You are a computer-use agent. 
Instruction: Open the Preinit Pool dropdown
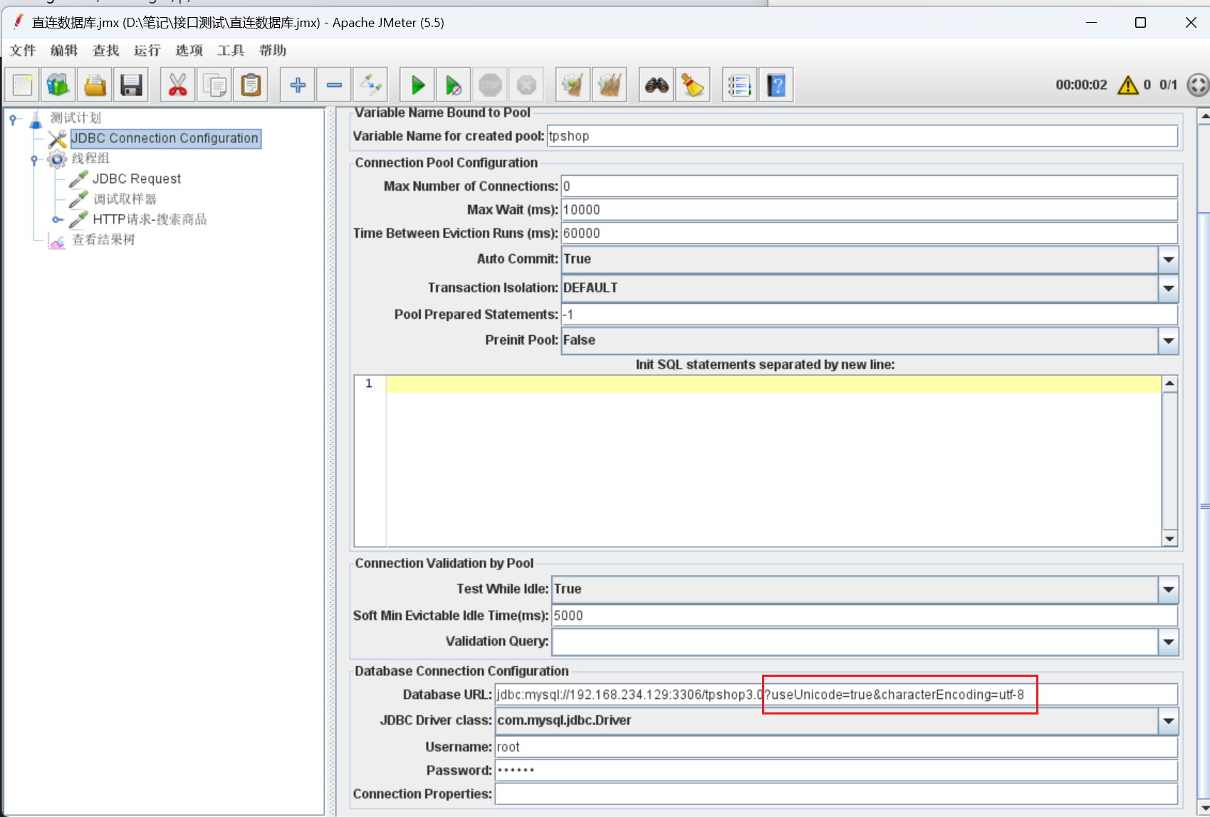(1168, 341)
